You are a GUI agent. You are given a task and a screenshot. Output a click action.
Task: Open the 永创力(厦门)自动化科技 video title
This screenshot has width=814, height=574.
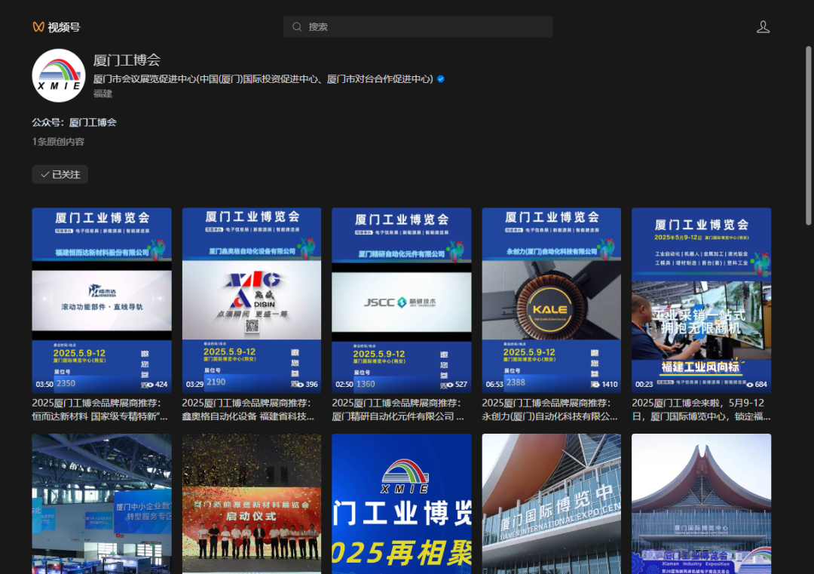pyautogui.click(x=549, y=410)
